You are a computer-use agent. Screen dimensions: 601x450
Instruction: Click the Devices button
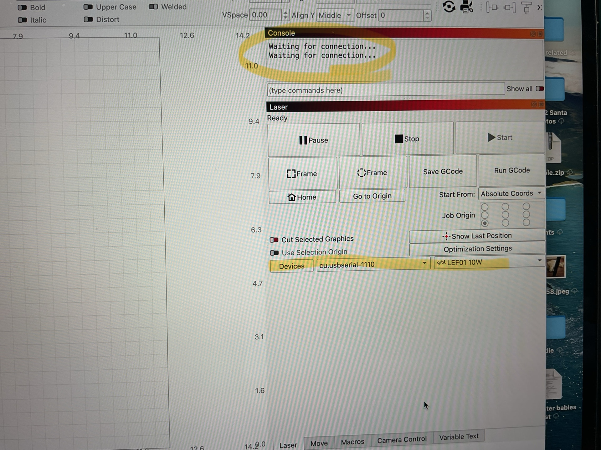coord(291,266)
